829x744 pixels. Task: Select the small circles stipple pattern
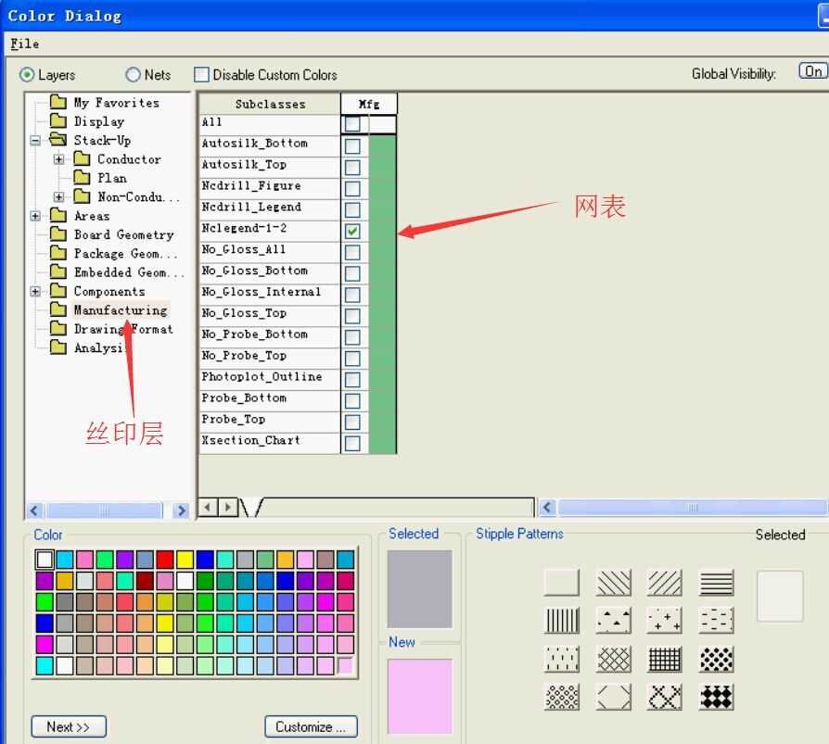coord(562,697)
